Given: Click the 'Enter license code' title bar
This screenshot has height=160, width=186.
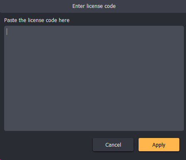Looking at the screenshot, I should (x=94, y=6).
